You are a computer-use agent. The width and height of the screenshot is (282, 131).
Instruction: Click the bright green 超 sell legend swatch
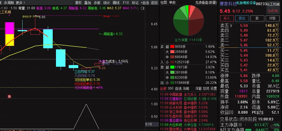click(x=172, y=67)
